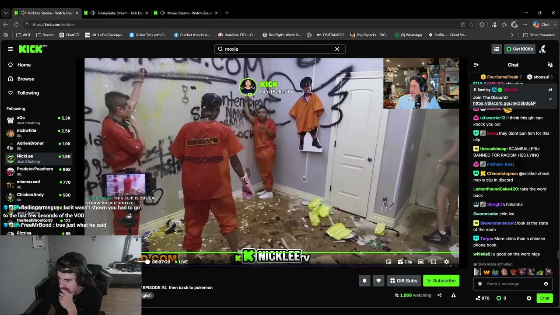The width and height of the screenshot is (560, 315).
Task: Hide the pinned Discord message
Action: 550,90
